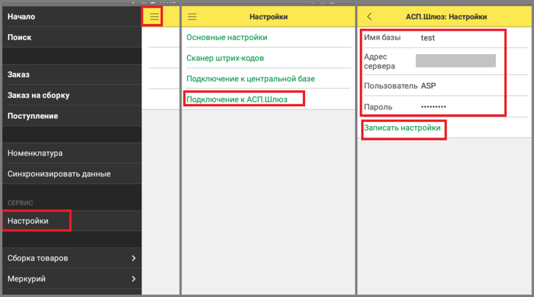Viewport: 534px width, 297px height.
Task: Open Подключение к АСП.Шлюз
Action: [243, 99]
